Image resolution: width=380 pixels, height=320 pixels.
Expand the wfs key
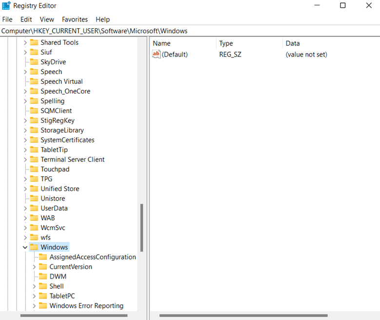(25, 238)
